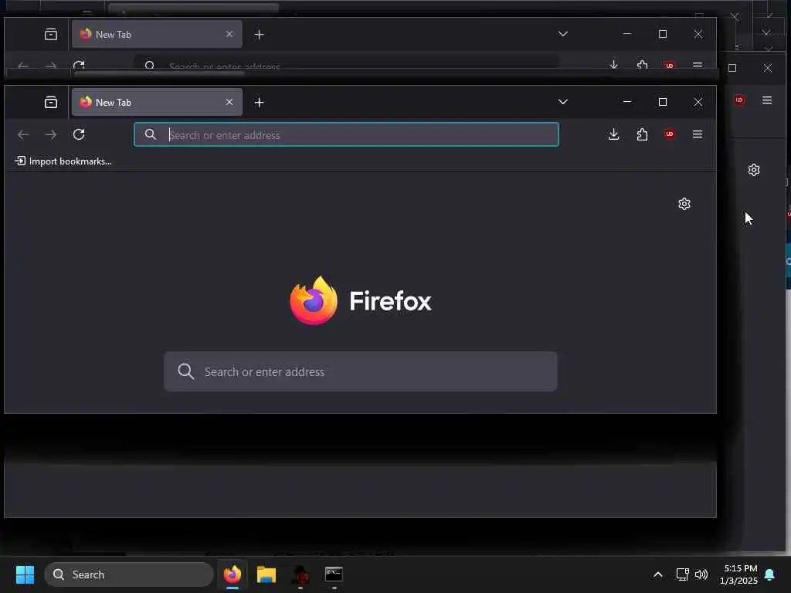Click the magnifier icon in toolbar address bar

151,134
